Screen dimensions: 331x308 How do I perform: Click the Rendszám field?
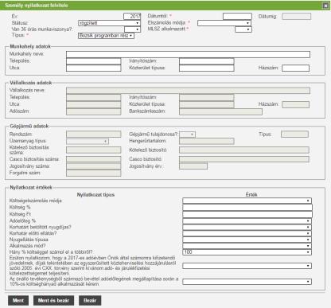[93, 135]
